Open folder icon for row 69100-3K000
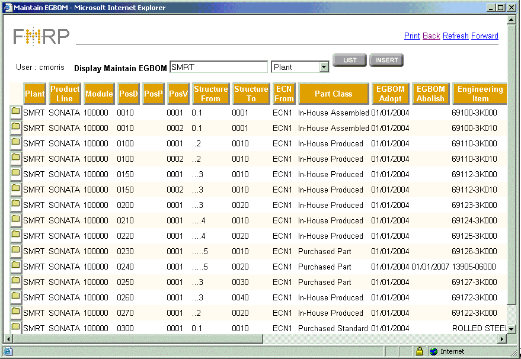This screenshot has height=359, width=521. [15, 111]
